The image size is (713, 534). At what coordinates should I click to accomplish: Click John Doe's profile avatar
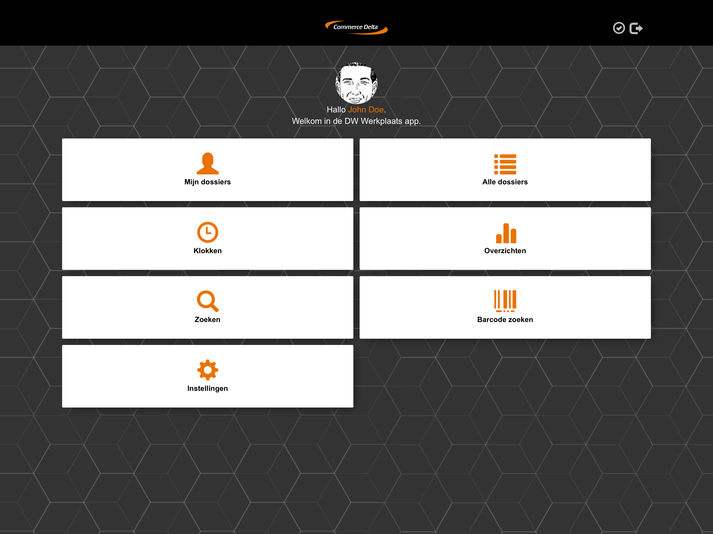[x=356, y=83]
